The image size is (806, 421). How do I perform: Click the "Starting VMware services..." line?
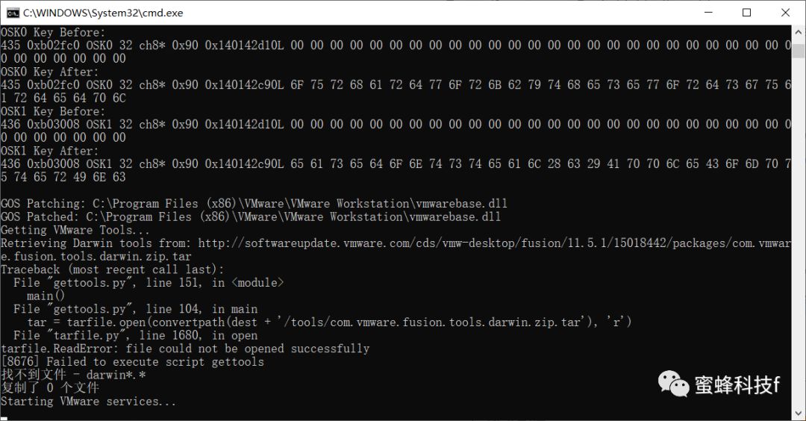pyautogui.click(x=89, y=402)
